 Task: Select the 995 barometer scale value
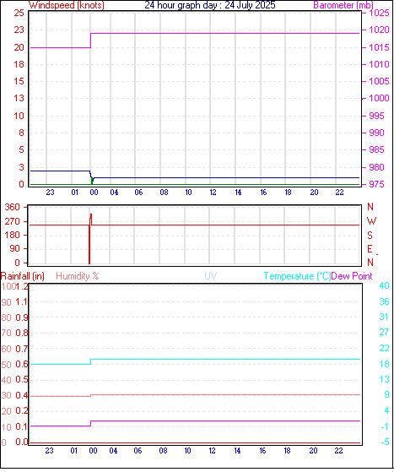(x=377, y=116)
